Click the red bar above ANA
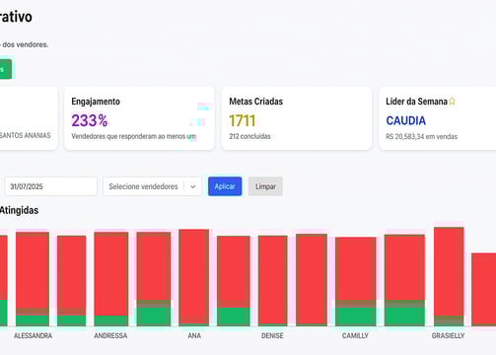This screenshot has height=355, width=496. click(x=194, y=276)
